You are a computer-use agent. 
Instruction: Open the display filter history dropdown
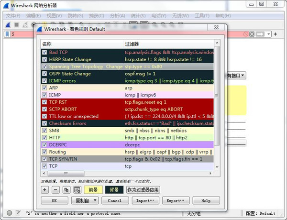coord(268,34)
